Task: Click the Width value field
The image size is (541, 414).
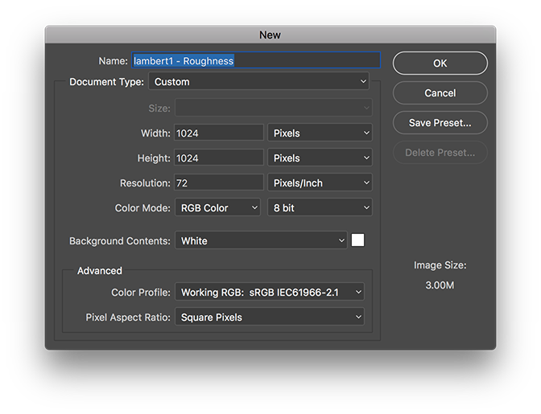Action: click(x=219, y=133)
